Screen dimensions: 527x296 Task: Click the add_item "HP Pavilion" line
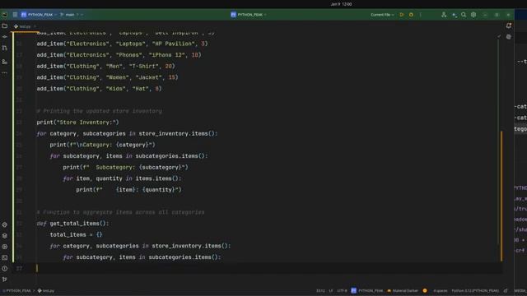122,44
